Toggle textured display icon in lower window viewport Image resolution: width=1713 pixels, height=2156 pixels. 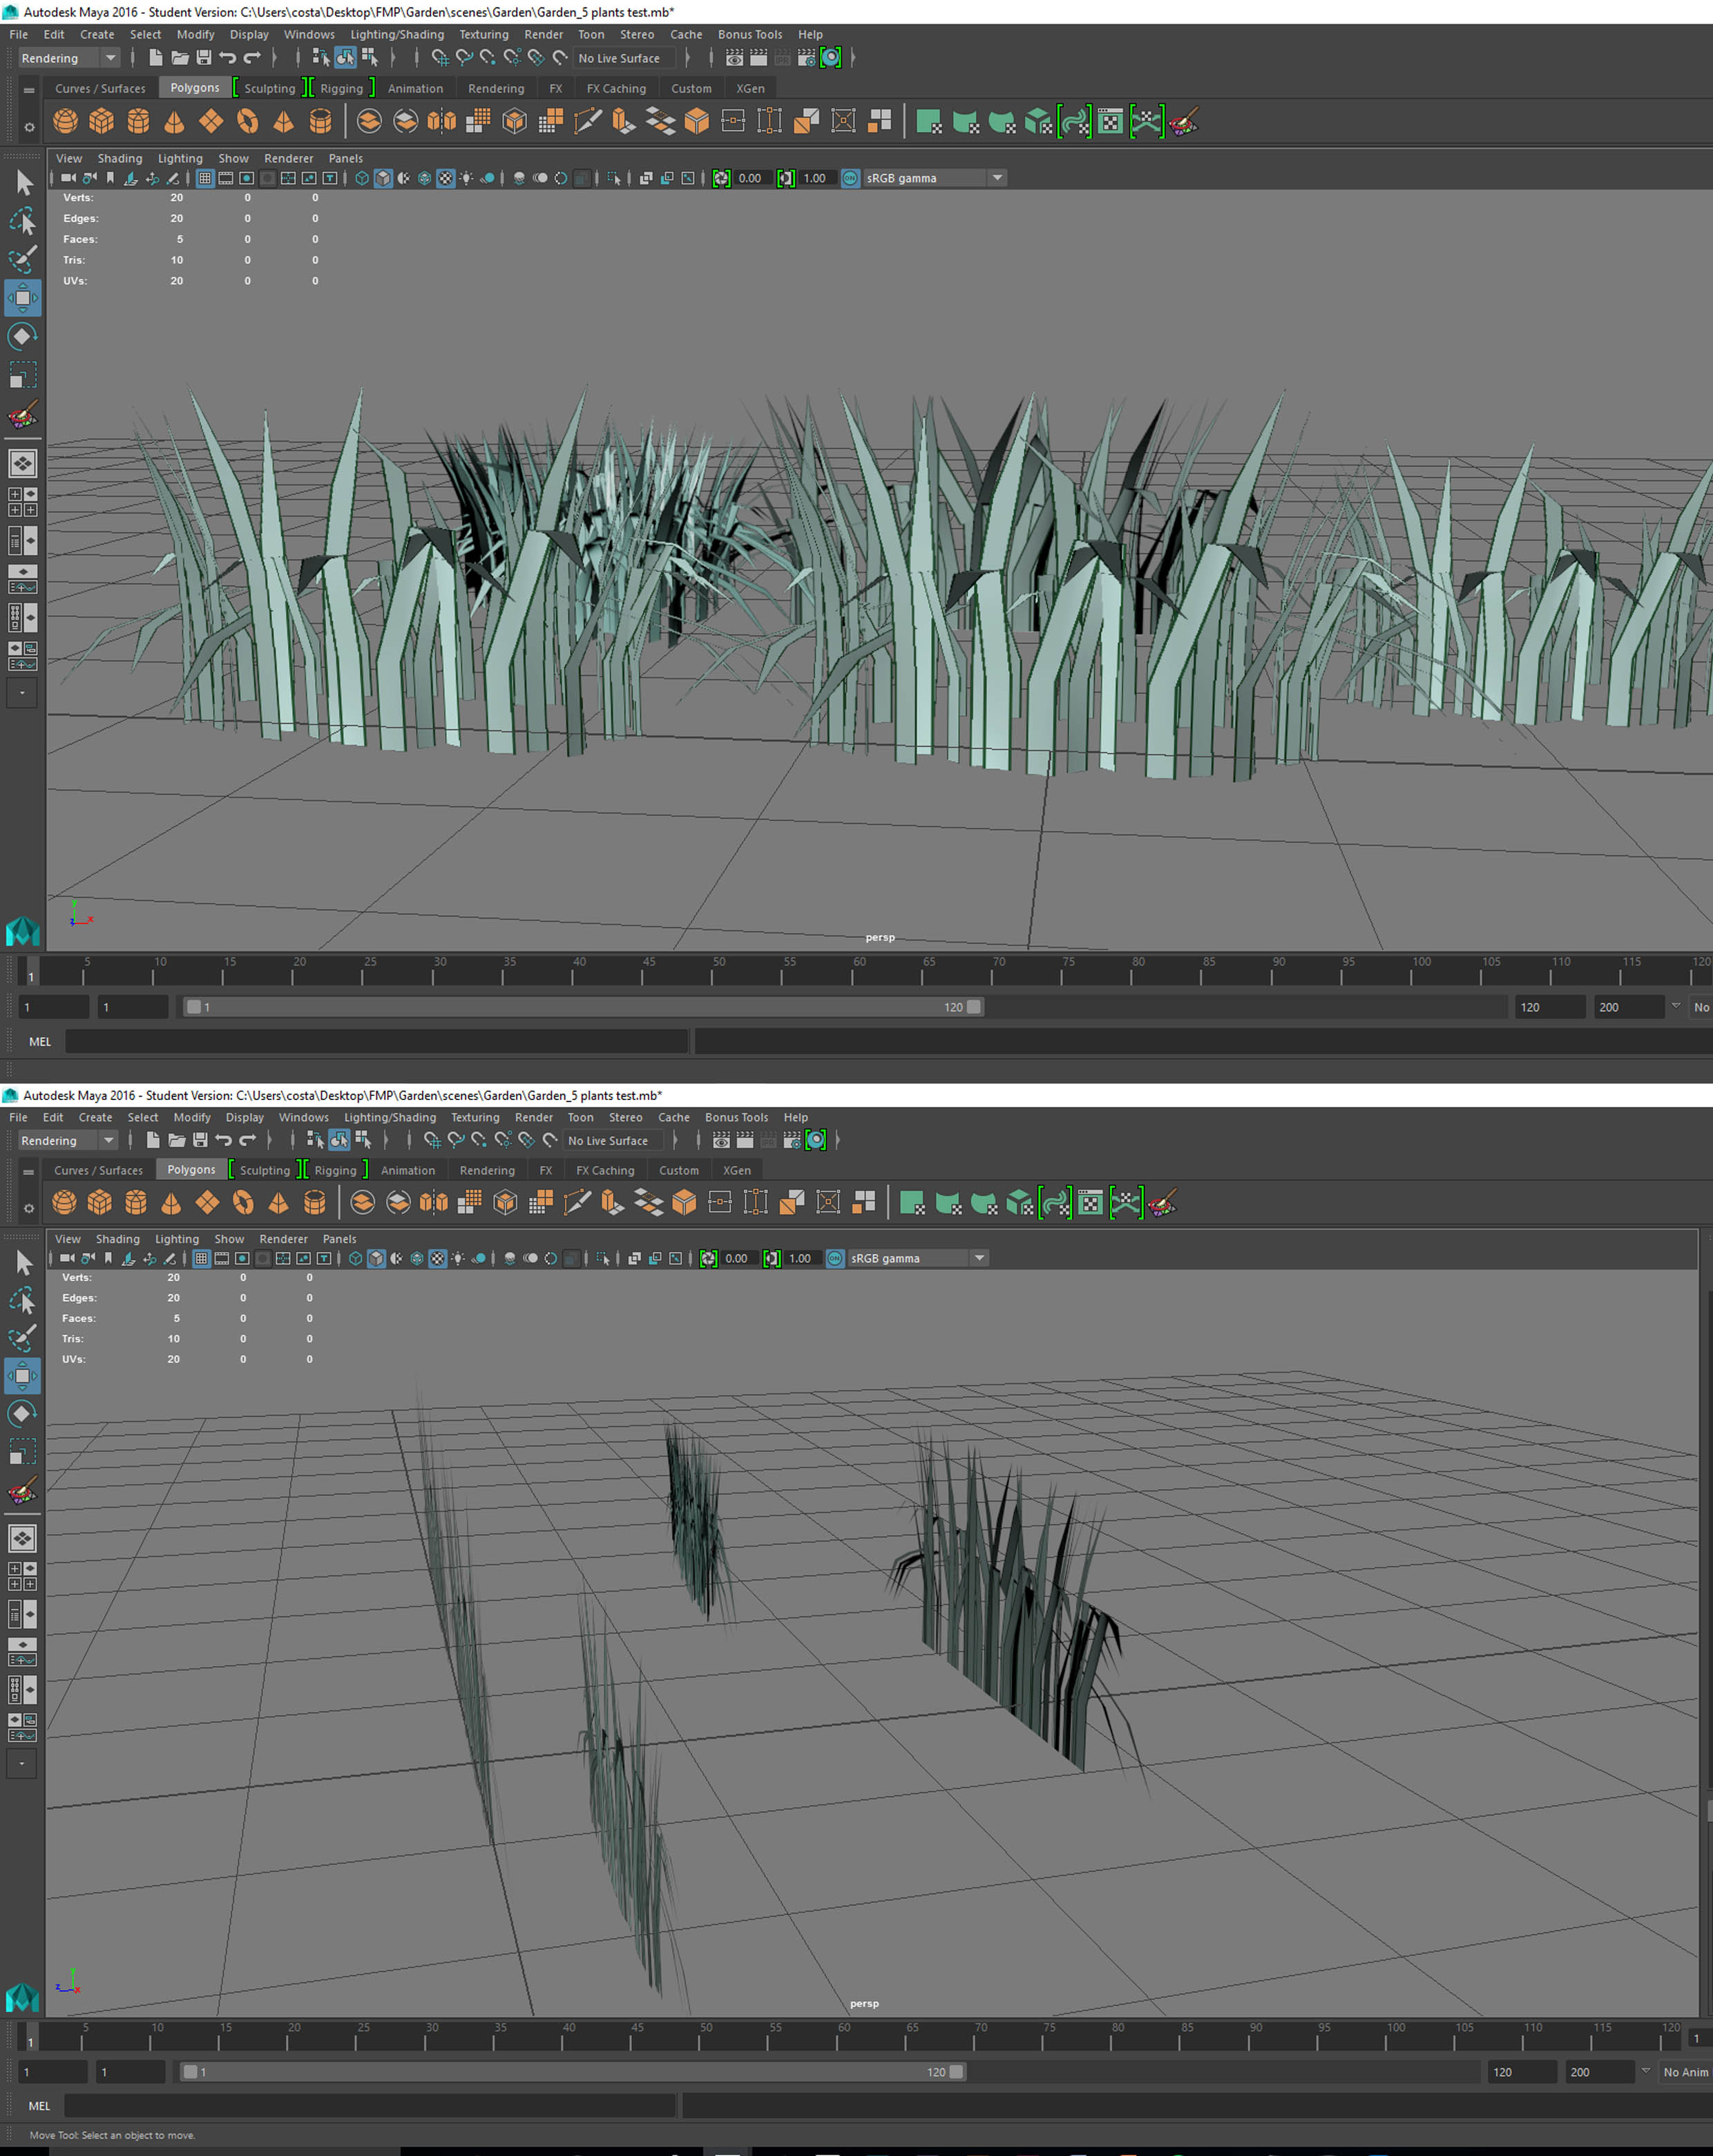tap(438, 1258)
